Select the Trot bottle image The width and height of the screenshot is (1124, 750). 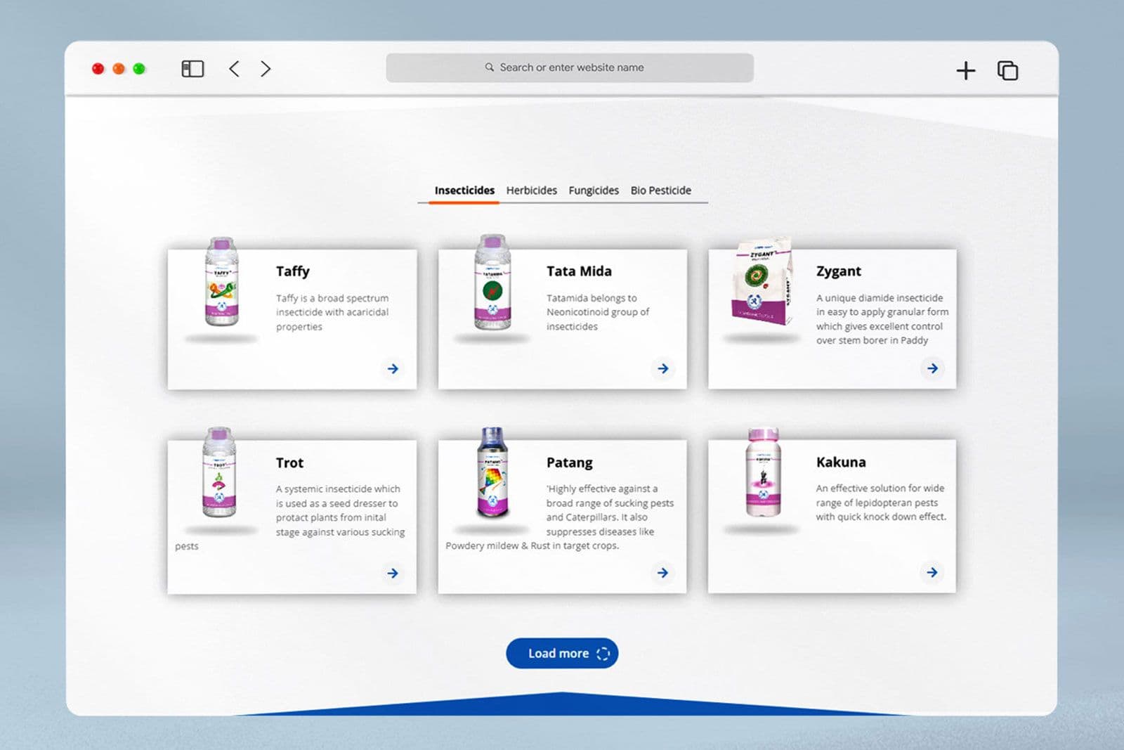coord(219,473)
